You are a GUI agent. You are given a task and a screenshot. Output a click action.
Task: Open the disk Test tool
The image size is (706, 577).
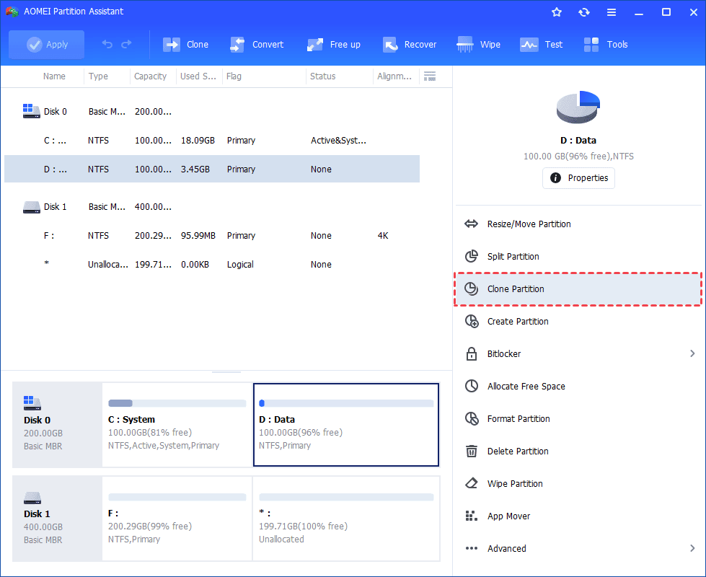point(541,44)
